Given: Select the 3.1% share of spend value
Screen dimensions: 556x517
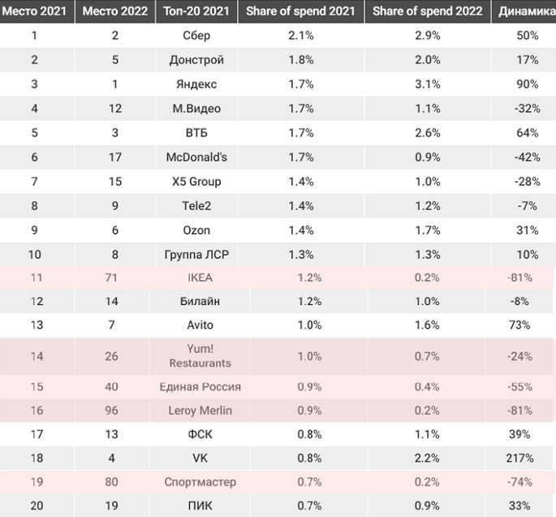Looking at the screenshot, I should tap(425, 84).
